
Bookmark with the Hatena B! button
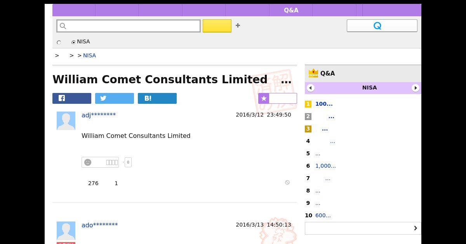[x=157, y=98]
